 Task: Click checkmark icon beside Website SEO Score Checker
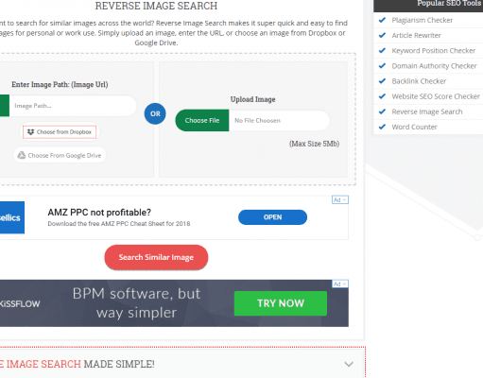pyautogui.click(x=382, y=96)
